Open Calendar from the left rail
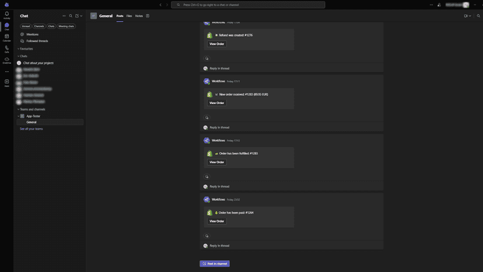Image resolution: width=483 pixels, height=272 pixels. 6,38
